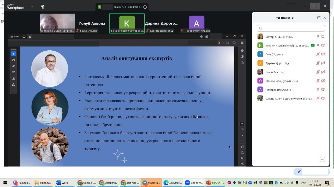
Task: Toggle the muted microphone of Голуб Альона
Action: tap(318, 55)
